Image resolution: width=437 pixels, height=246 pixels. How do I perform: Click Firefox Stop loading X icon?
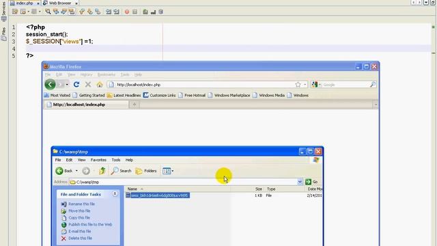pyautogui.click(x=88, y=84)
